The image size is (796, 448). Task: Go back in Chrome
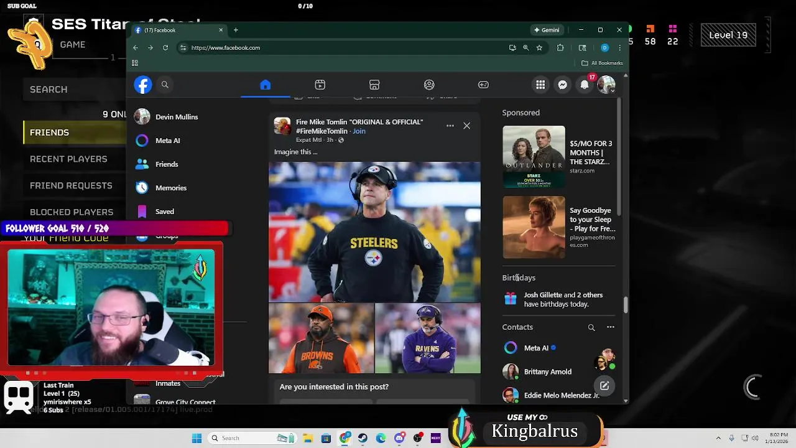[x=136, y=47]
